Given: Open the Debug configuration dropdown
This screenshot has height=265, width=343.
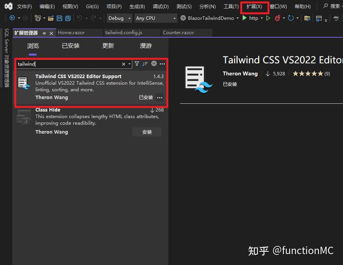Looking at the screenshot, I should [x=119, y=18].
